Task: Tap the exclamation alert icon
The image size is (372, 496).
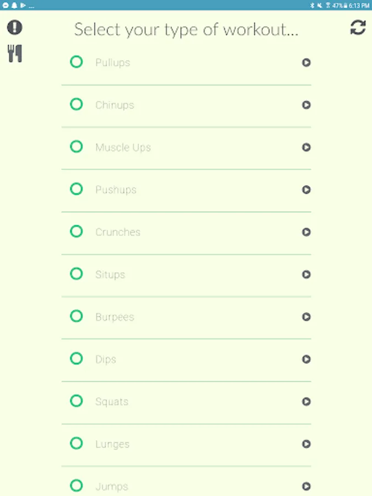Action: click(x=15, y=28)
